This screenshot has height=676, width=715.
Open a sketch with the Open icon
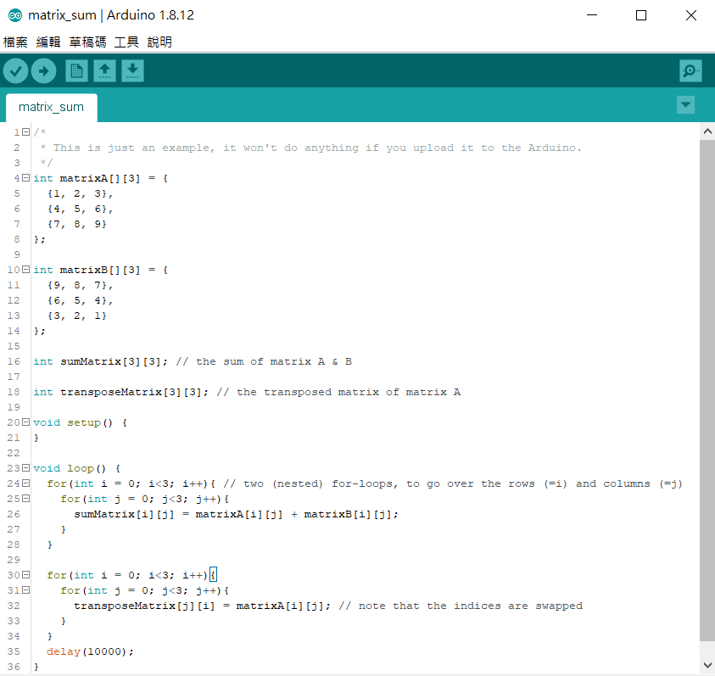(x=104, y=71)
